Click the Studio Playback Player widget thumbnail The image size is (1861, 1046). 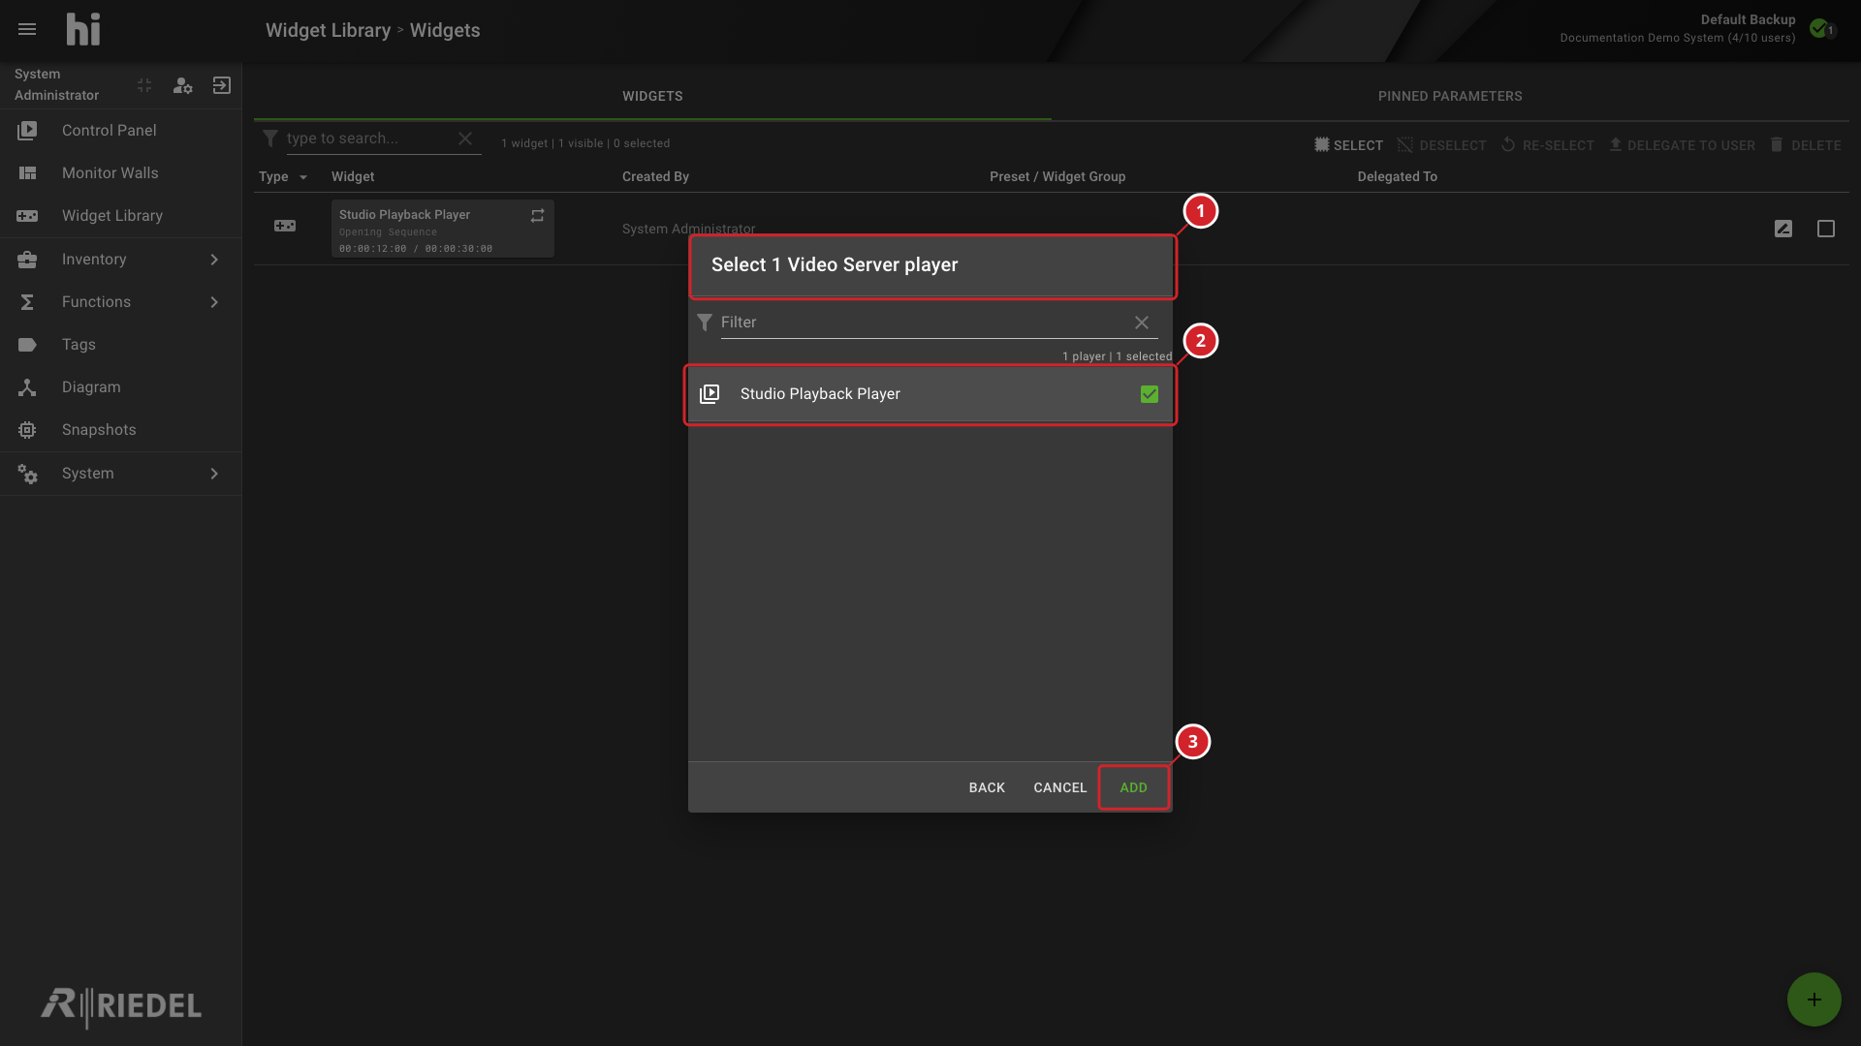[442, 229]
